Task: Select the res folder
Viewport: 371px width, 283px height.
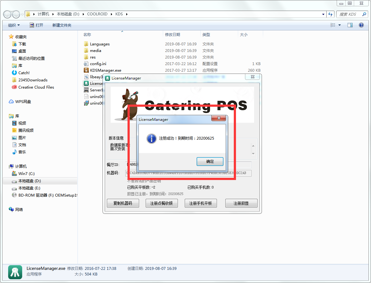Action: click(x=93, y=57)
